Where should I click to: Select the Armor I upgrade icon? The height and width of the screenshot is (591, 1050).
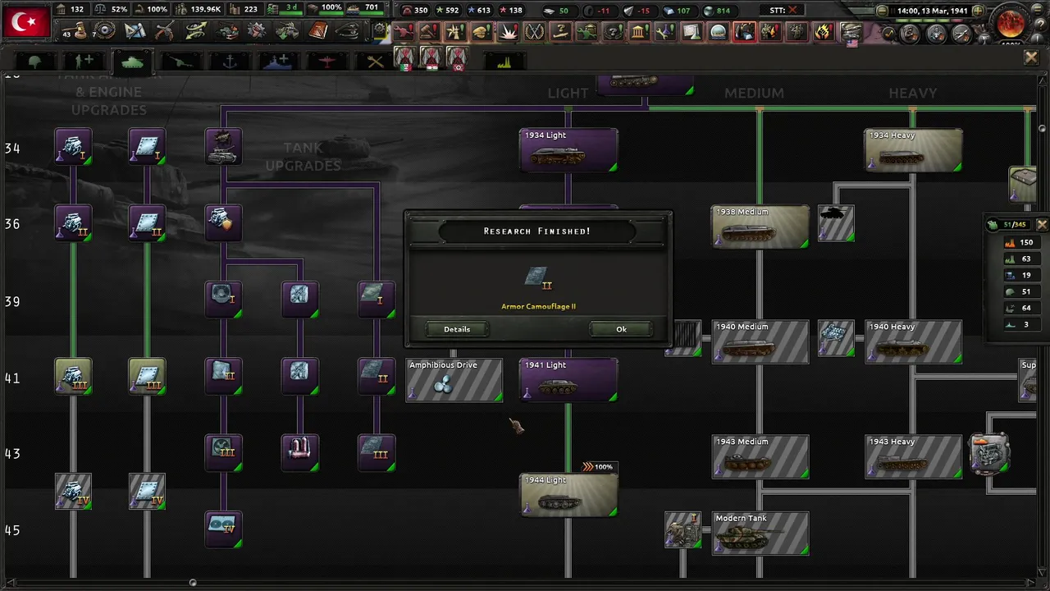(x=147, y=146)
